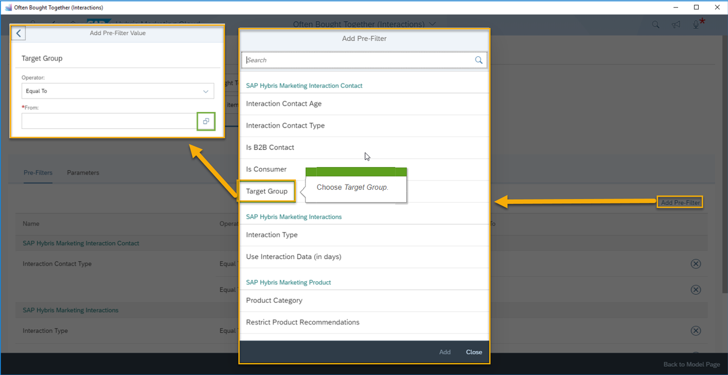The height and width of the screenshot is (375, 728).
Task: Select Restrict Product Recommendations option
Action: [x=364, y=322]
